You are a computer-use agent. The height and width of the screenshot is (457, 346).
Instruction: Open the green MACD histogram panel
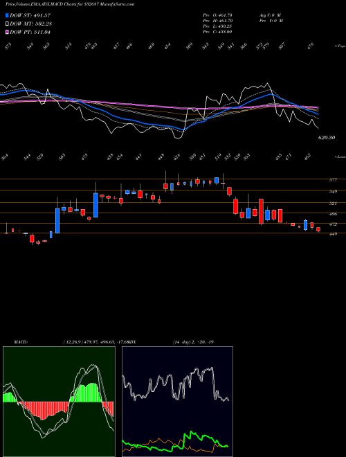tap(59, 402)
